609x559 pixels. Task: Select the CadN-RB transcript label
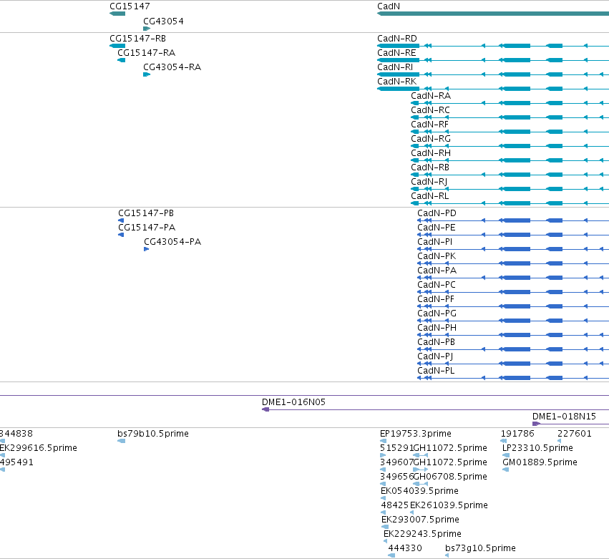click(x=430, y=167)
